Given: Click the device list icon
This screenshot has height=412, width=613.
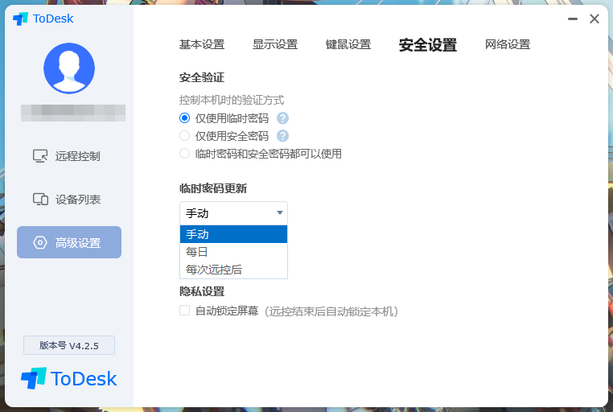Looking at the screenshot, I should pyautogui.click(x=40, y=199).
